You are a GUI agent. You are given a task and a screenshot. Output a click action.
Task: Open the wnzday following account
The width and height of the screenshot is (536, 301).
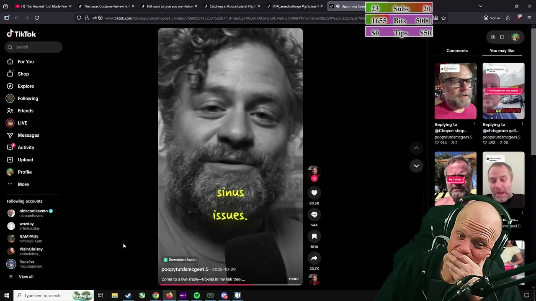click(26, 226)
